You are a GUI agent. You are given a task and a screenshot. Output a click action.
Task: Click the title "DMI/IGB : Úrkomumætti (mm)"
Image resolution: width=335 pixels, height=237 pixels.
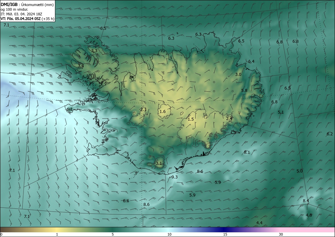(x=27, y=5)
